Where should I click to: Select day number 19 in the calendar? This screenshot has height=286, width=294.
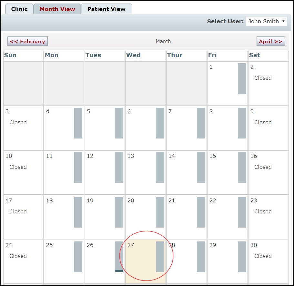click(x=90, y=200)
